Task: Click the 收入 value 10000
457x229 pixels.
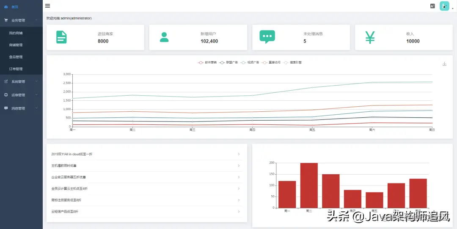Action: (413, 41)
